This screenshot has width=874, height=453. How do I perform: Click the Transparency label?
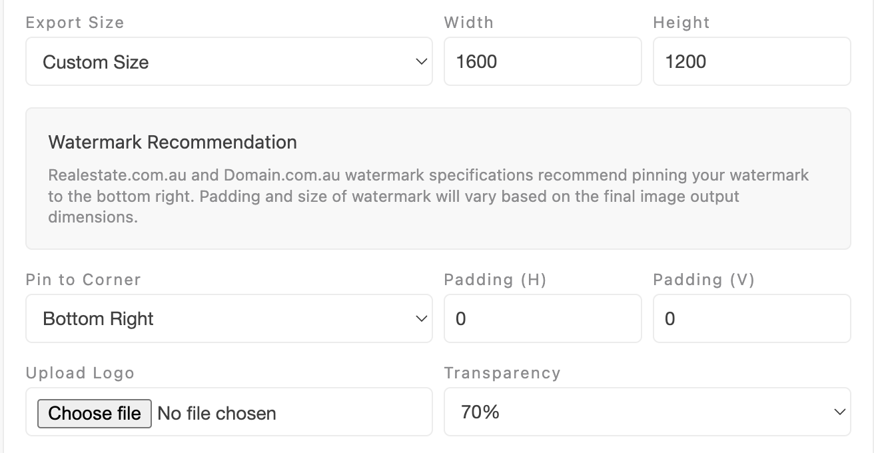pos(502,373)
